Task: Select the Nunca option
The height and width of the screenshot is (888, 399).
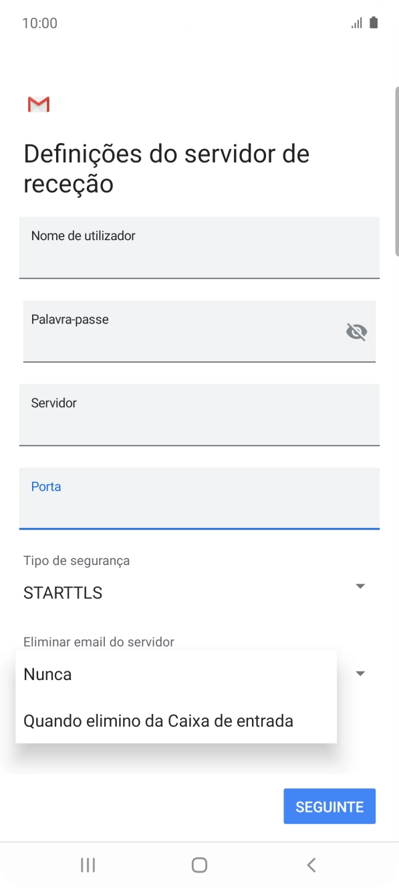Action: click(x=47, y=674)
